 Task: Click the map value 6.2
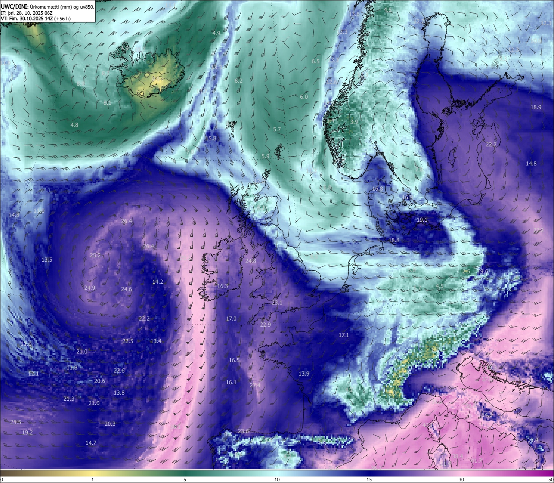click(x=238, y=81)
